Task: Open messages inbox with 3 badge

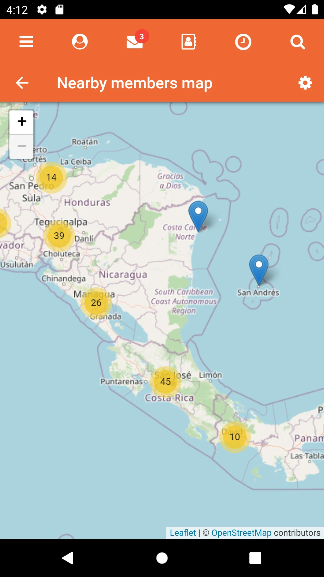Action: pos(137,40)
